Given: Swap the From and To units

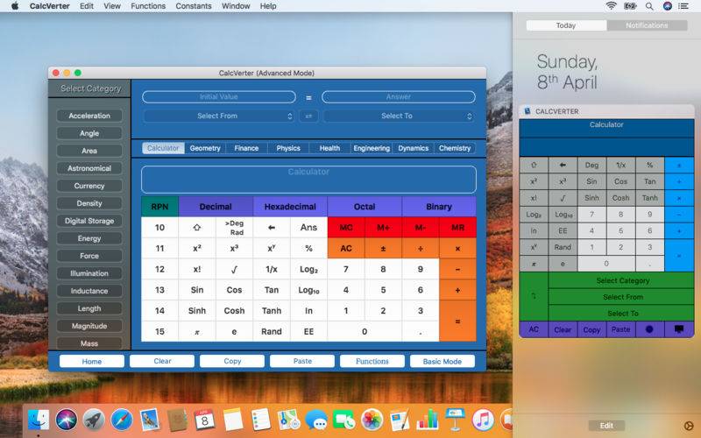Looking at the screenshot, I should (x=308, y=117).
